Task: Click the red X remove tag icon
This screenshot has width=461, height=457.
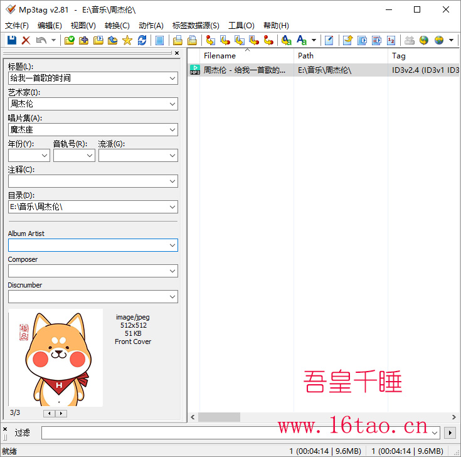Action: click(x=26, y=40)
